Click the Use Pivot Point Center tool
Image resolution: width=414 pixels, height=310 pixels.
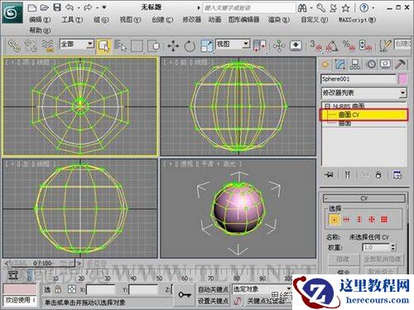[259, 46]
